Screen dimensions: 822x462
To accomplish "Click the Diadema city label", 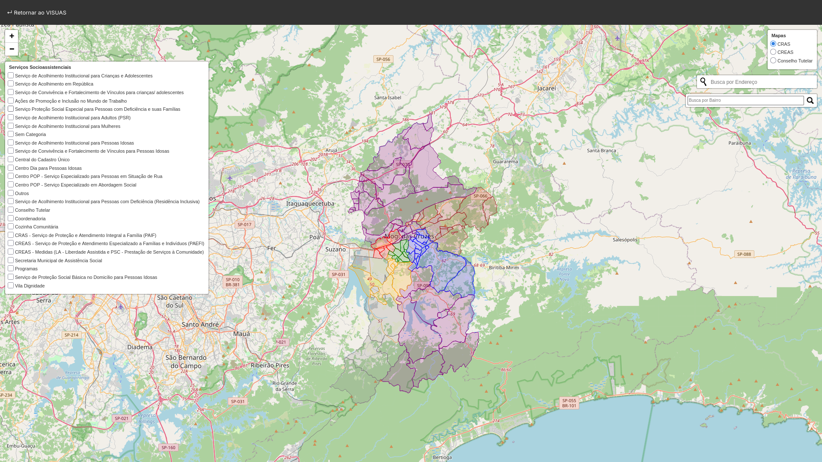I will 140,347.
